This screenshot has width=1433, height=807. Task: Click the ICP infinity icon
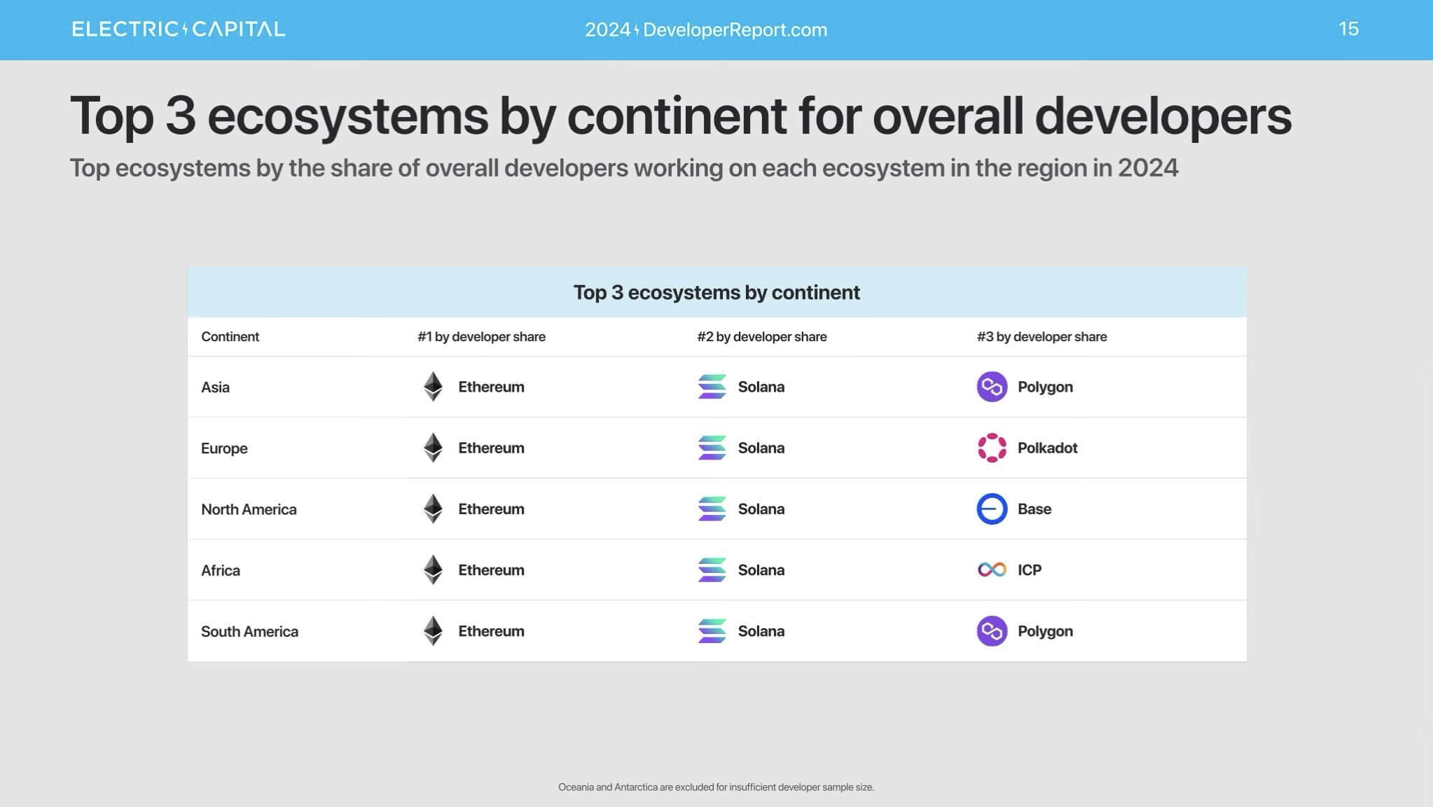point(992,570)
